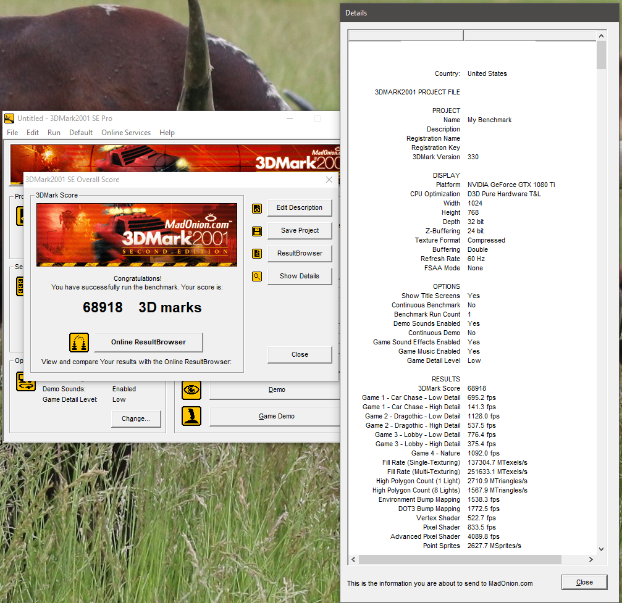Click 'Demo Sounds: Enabled' row in main window
The image size is (622, 603).
(89, 389)
